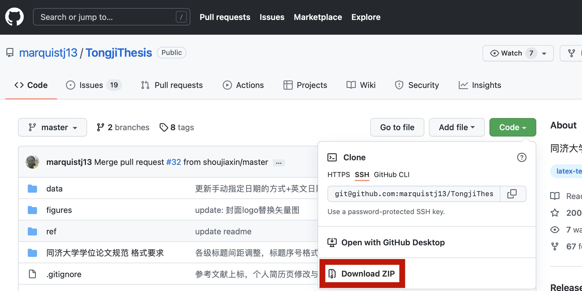Click the Go to file button

[397, 127]
